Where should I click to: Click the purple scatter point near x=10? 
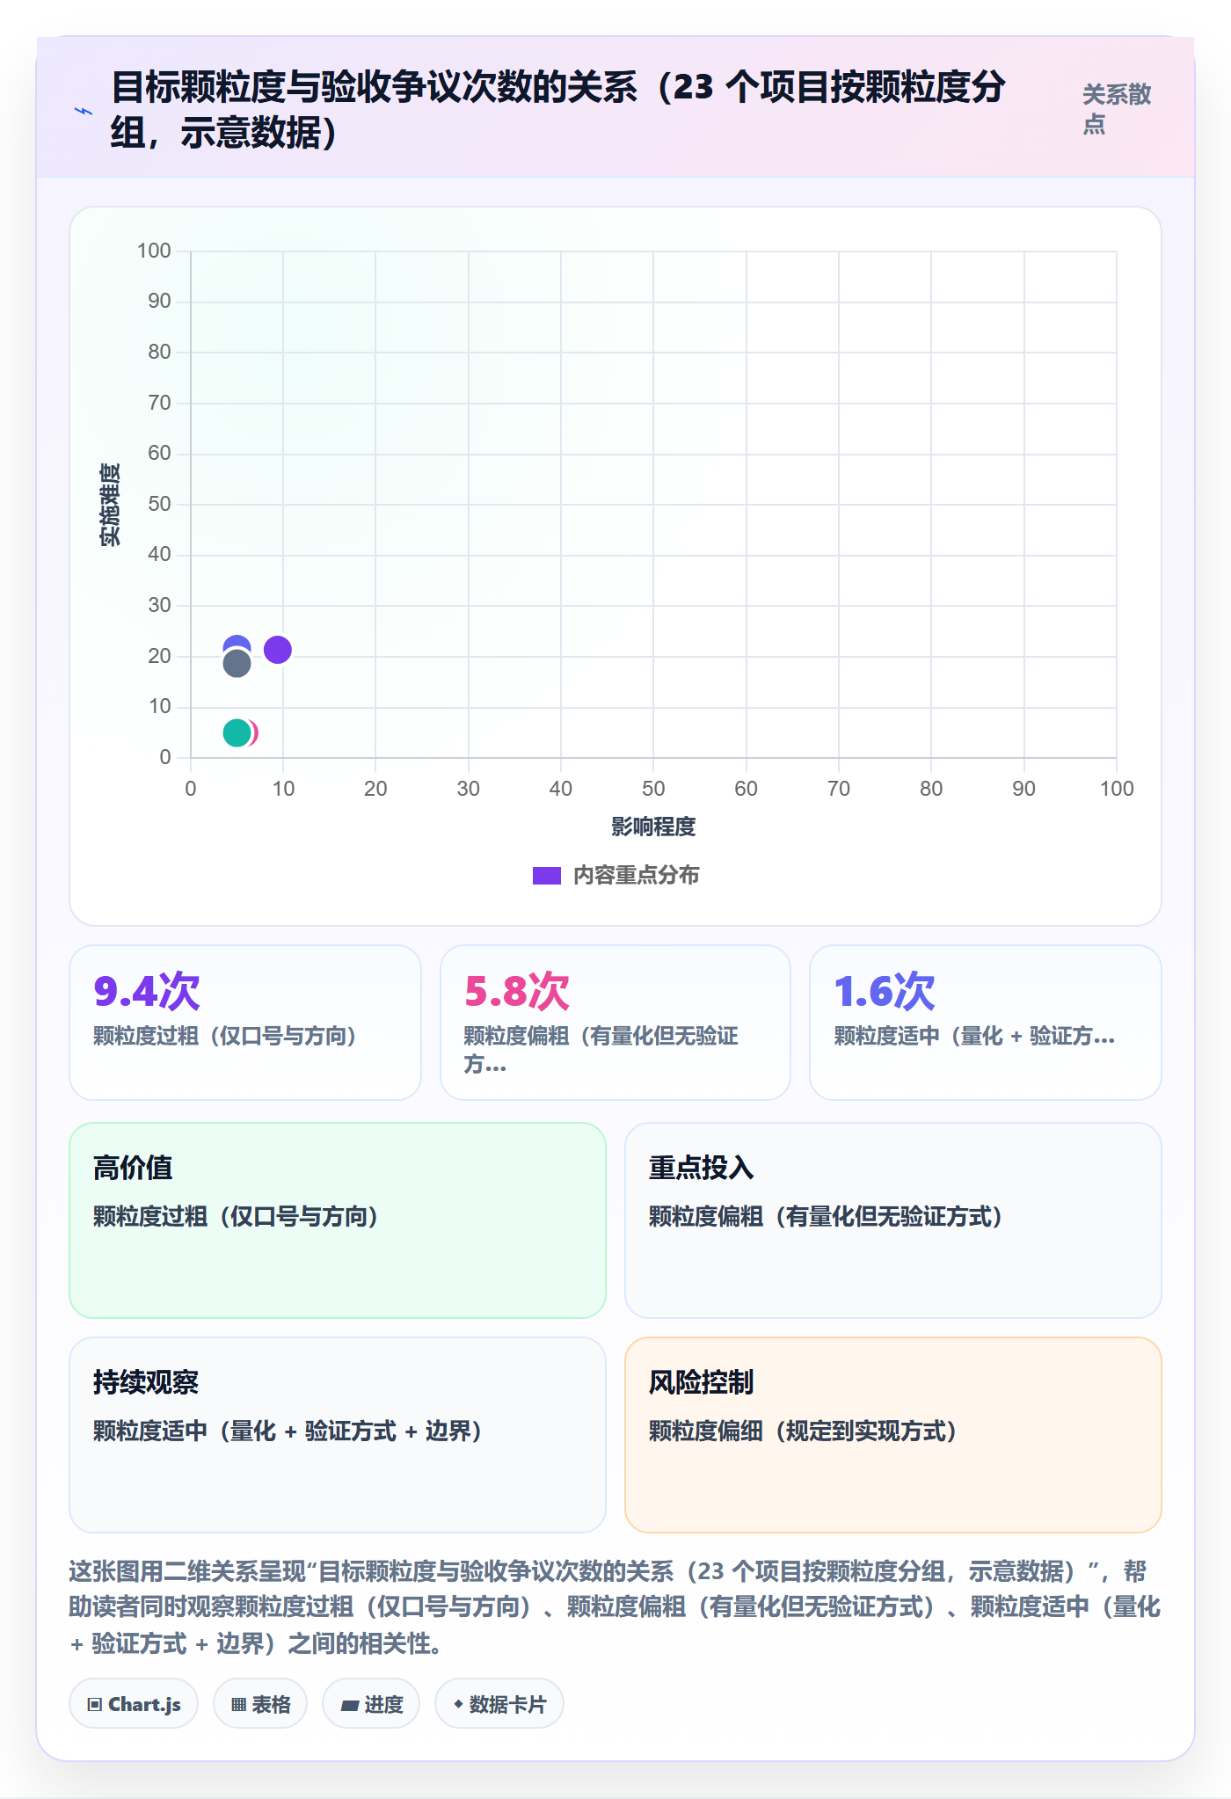pos(278,650)
